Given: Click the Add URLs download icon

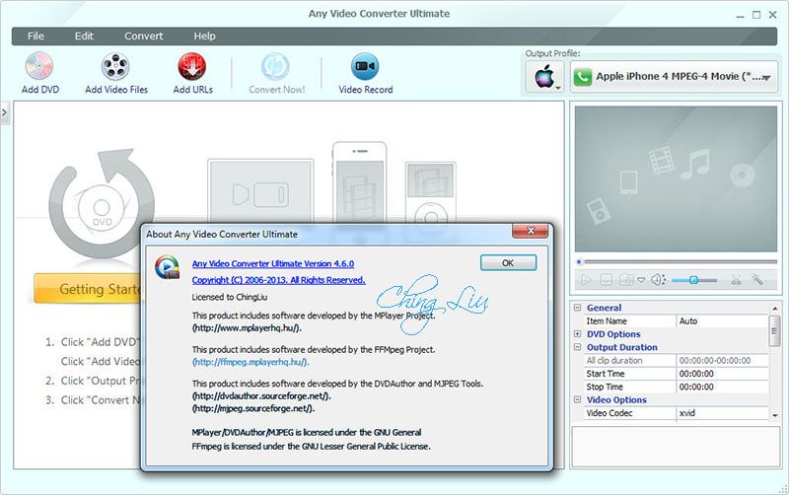Looking at the screenshot, I should coord(193,68).
